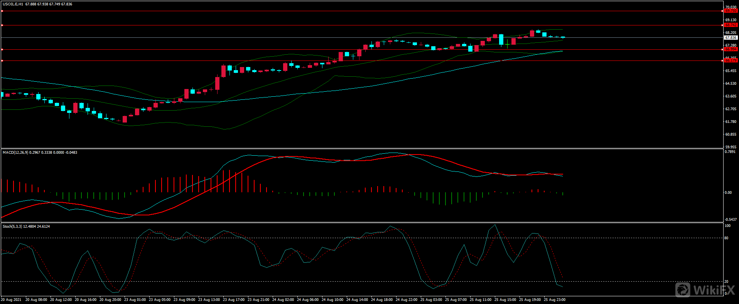The width and height of the screenshot is (739, 304).
Task: Click the 80 level on Stochastic scale
Action: (x=726, y=238)
